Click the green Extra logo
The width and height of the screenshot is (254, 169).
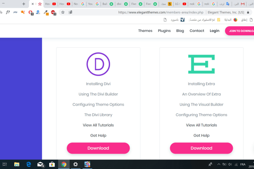click(x=201, y=64)
